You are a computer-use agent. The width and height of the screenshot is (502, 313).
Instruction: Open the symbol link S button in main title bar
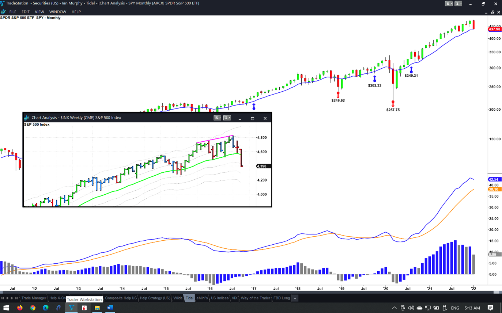click(448, 4)
